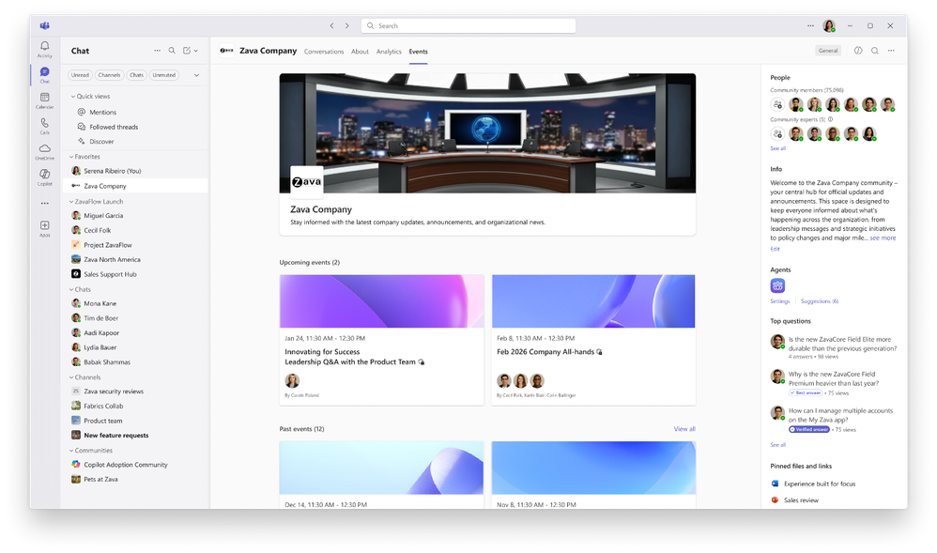Open new chat dropdown arrow

pos(196,51)
